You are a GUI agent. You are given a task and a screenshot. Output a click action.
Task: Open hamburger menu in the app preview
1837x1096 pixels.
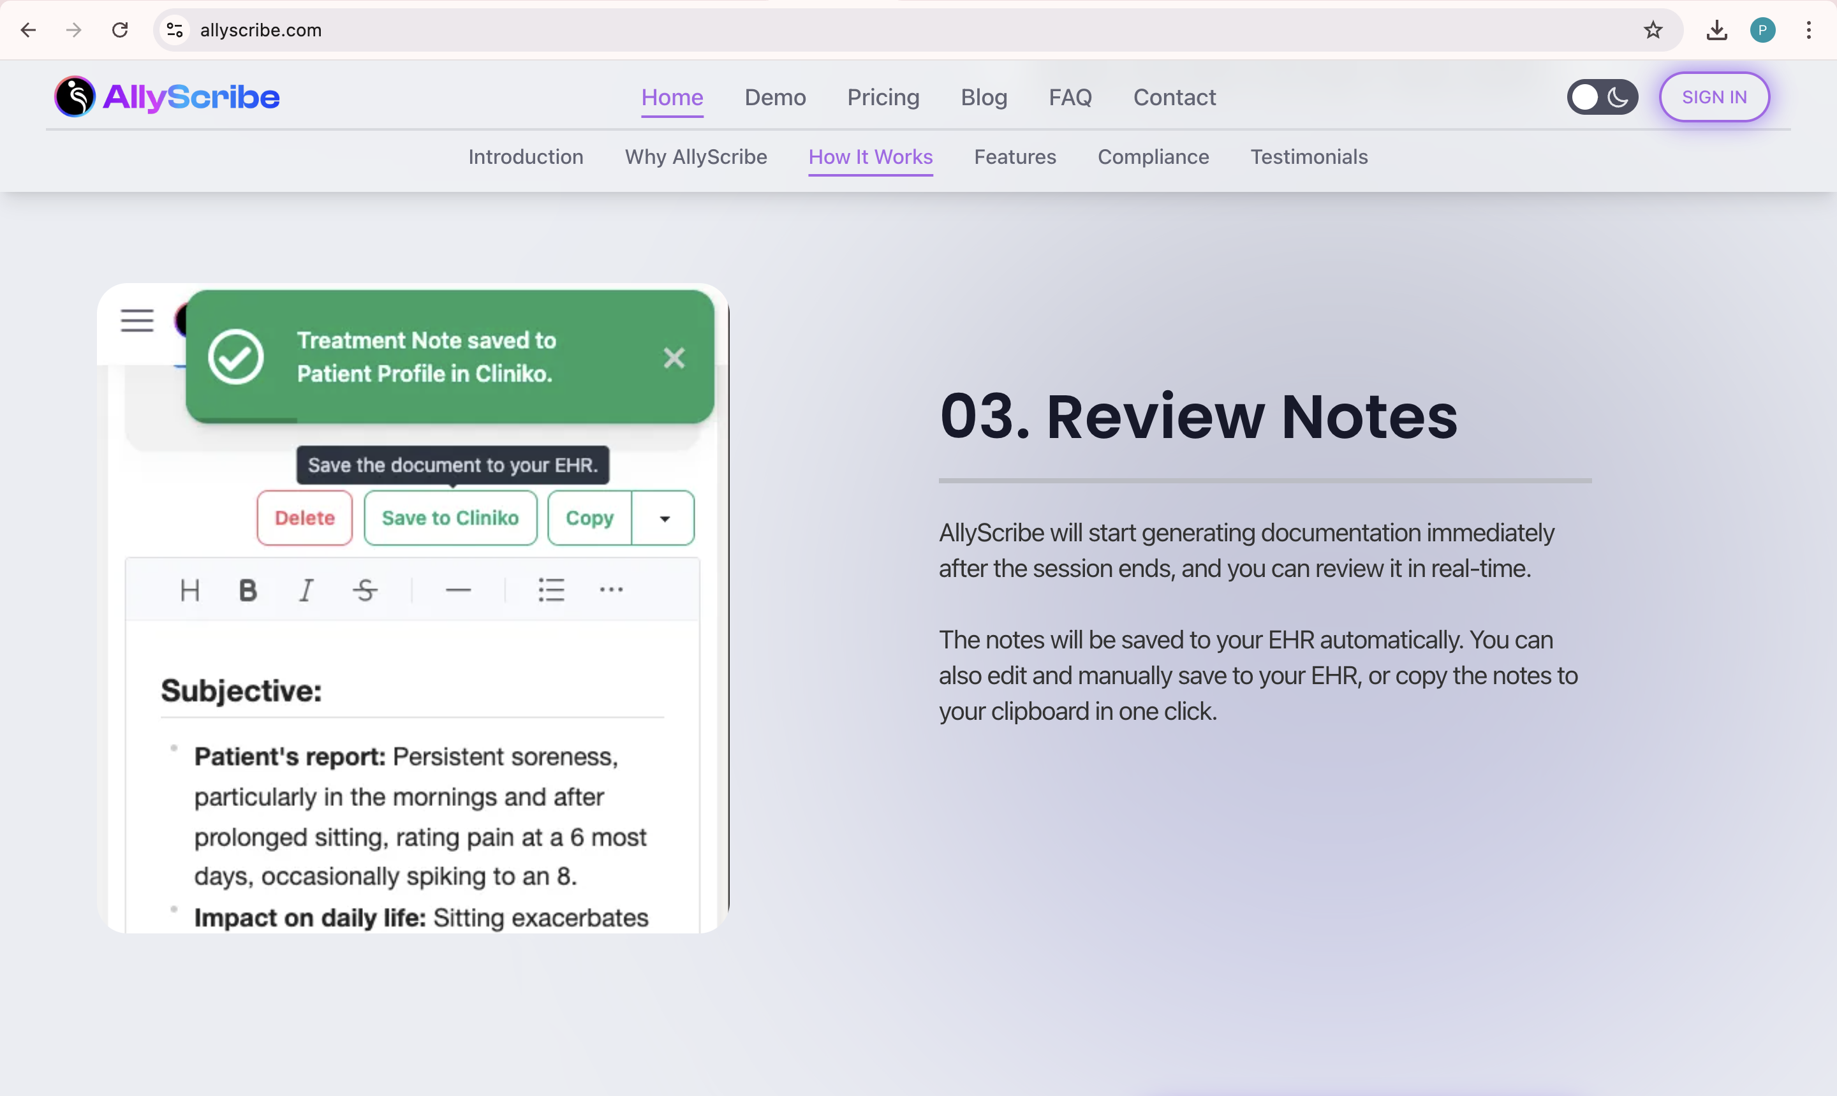[137, 321]
